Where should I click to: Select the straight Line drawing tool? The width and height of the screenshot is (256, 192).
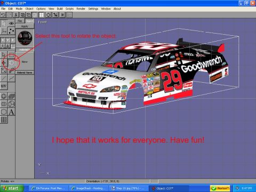4,78
